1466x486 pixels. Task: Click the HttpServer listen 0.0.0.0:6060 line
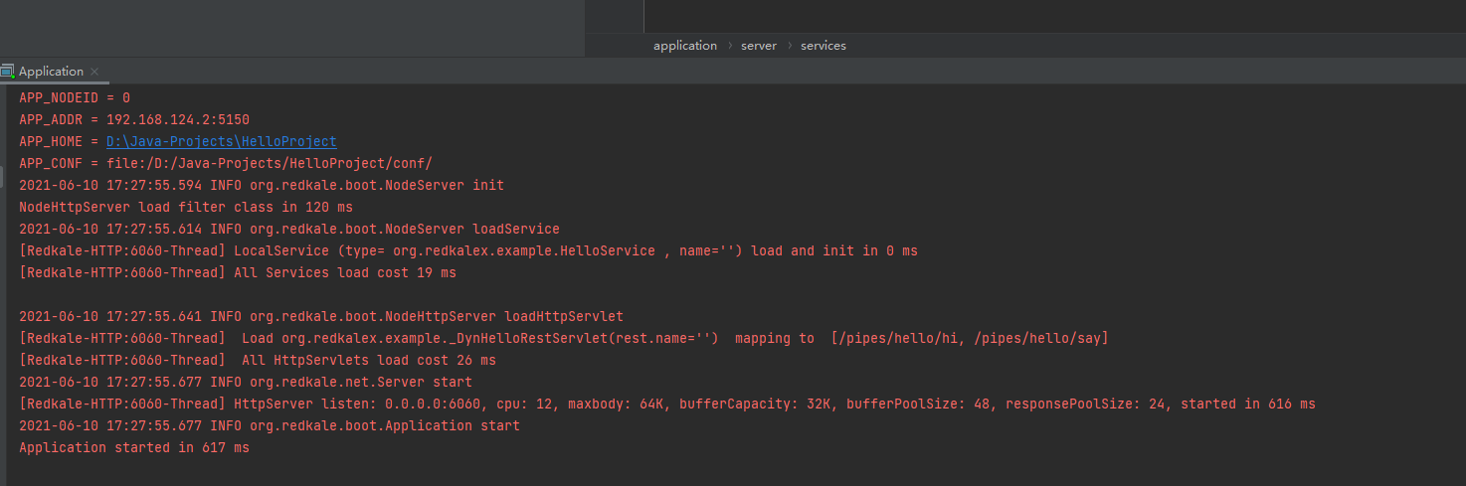(666, 405)
